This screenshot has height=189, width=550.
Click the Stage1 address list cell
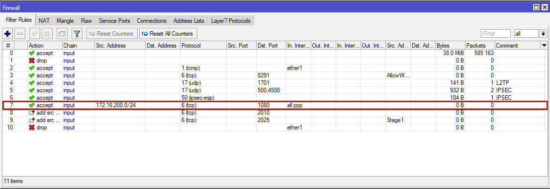(398, 120)
